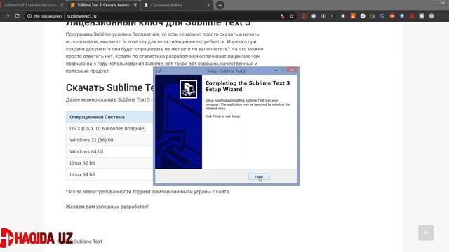Click 'Completing the Sublime Text 3 Setup Wizard' heading
449x252 pixels.
pos(248,86)
